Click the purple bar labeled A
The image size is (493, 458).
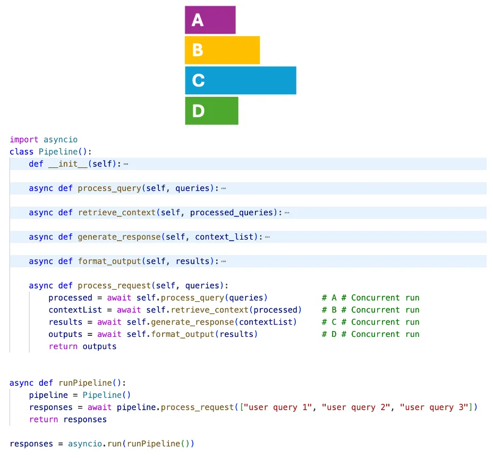pos(210,20)
